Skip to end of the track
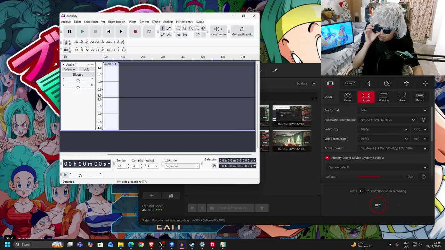This screenshot has height=250, width=445. (121, 32)
